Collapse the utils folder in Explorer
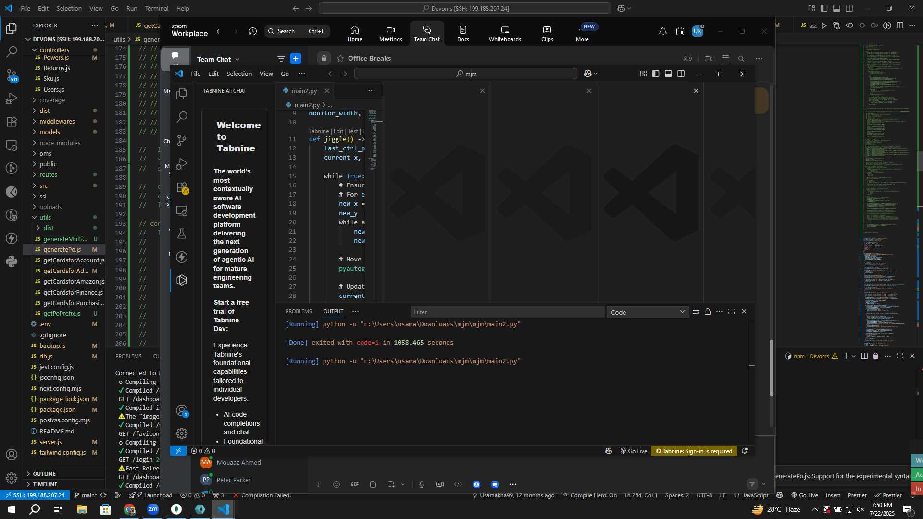 [x=45, y=218]
